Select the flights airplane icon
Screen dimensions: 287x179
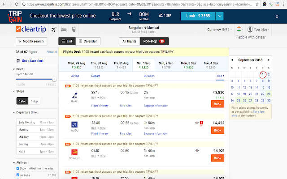[x=53, y=29]
